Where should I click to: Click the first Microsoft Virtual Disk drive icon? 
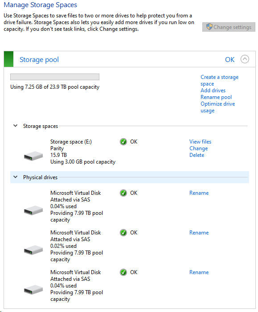coord(33,210)
